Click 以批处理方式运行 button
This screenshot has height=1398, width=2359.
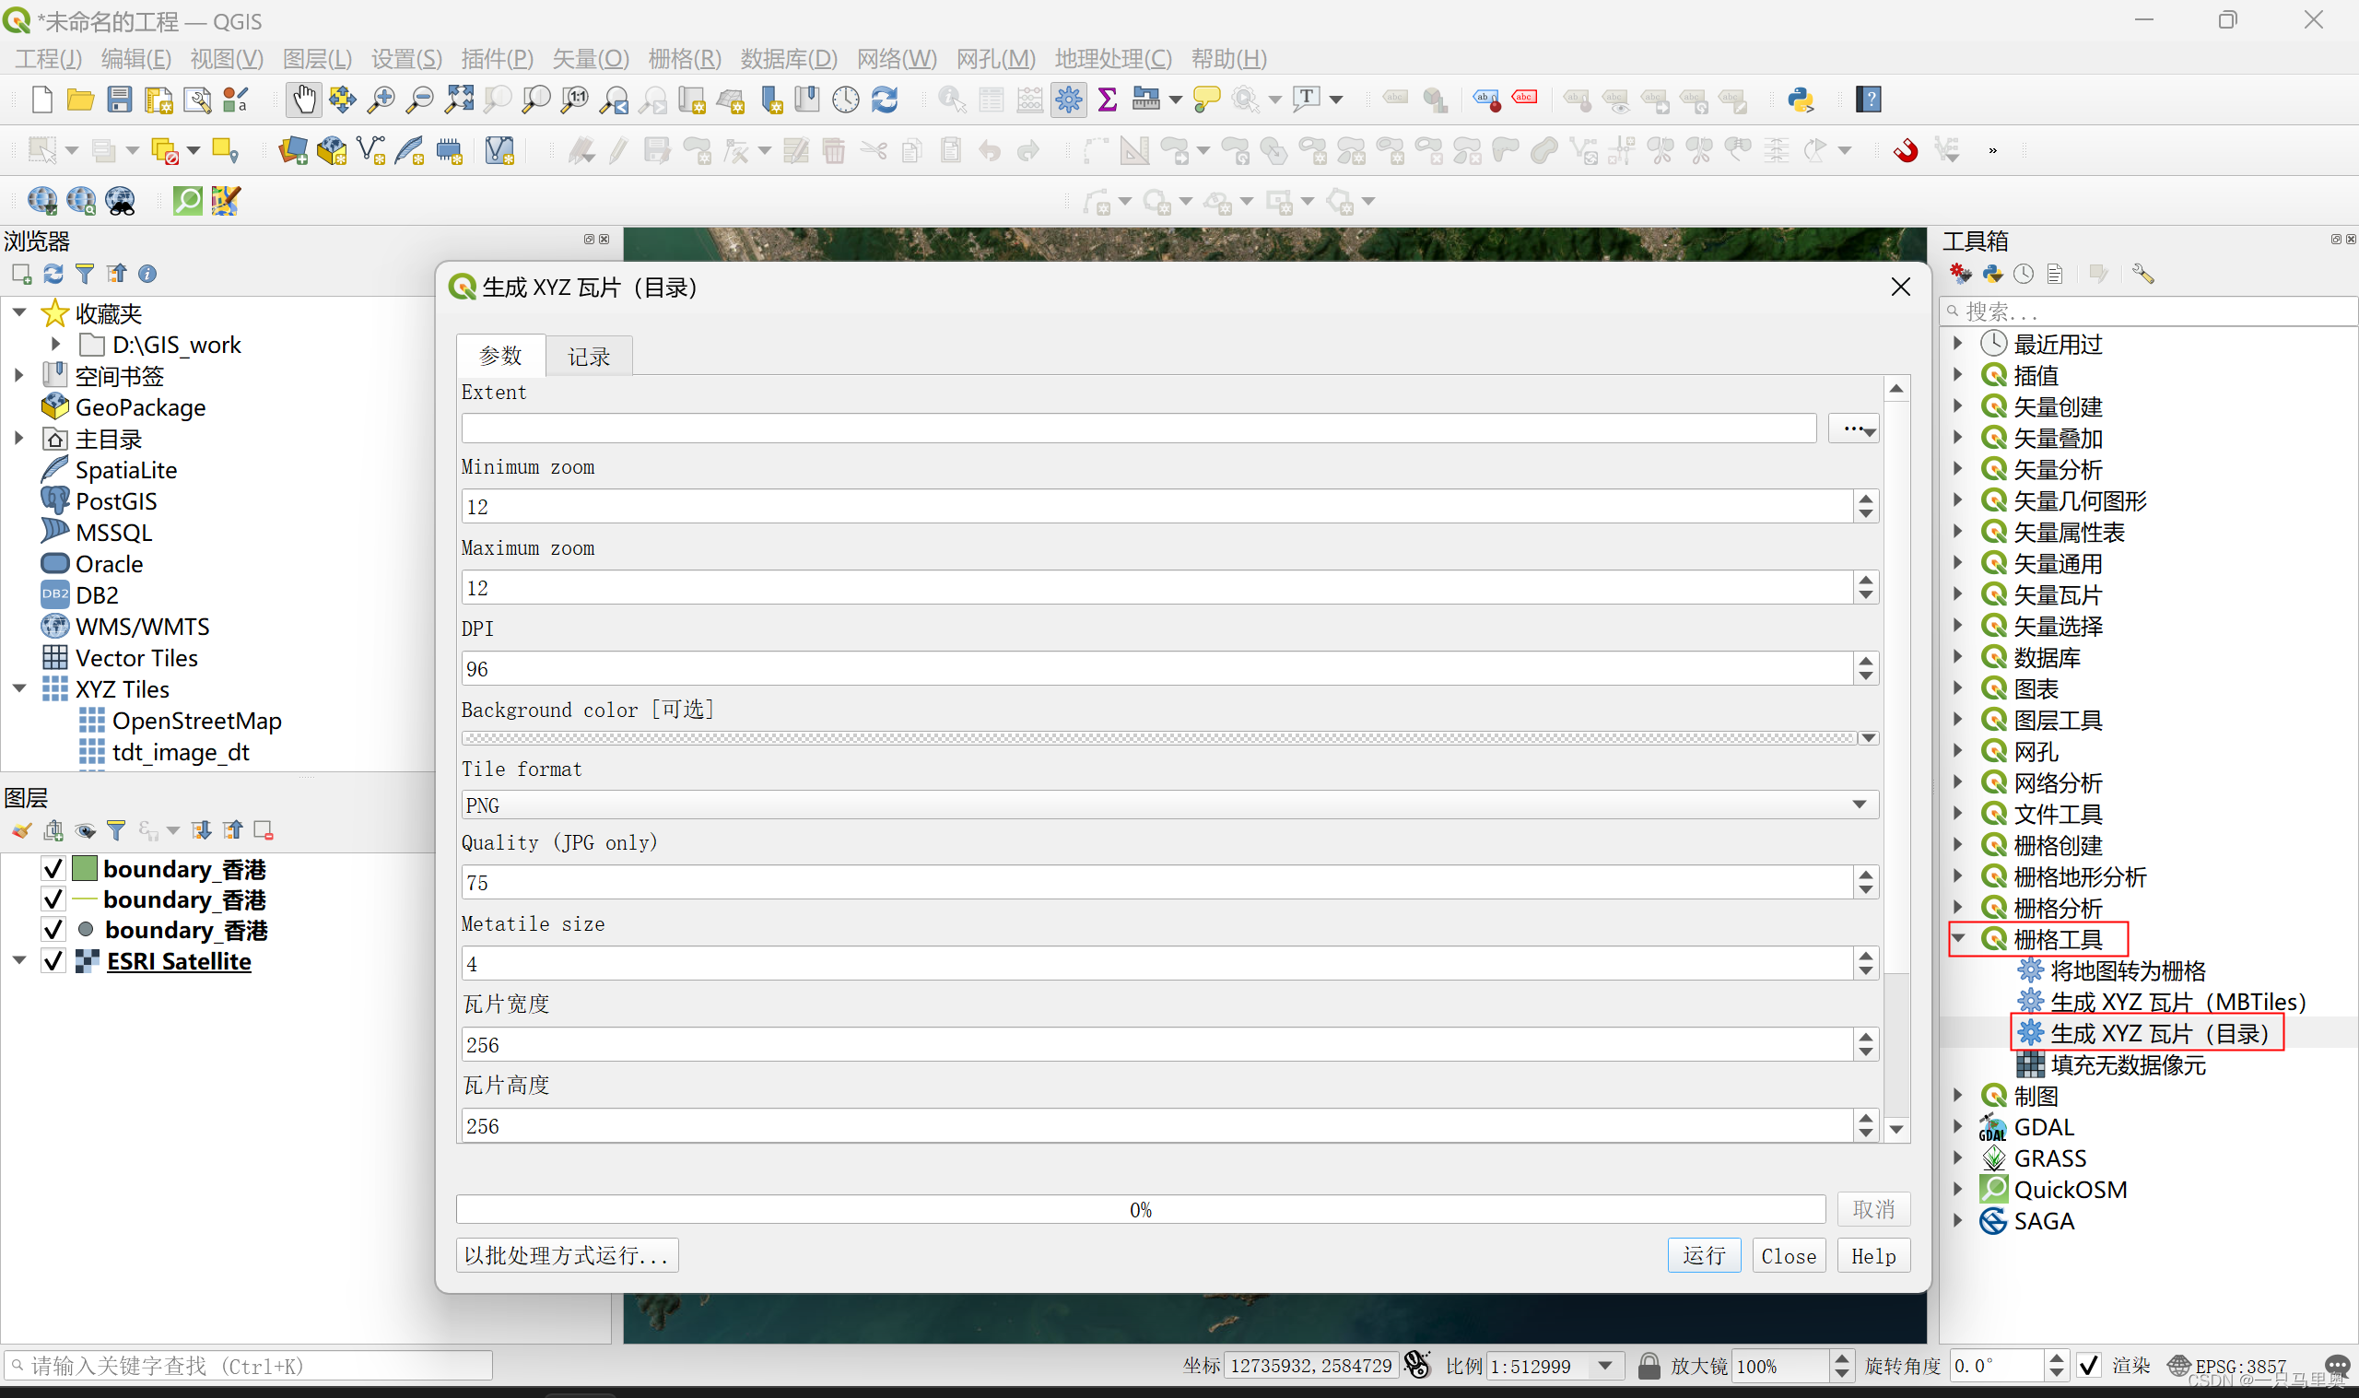pos(567,1256)
